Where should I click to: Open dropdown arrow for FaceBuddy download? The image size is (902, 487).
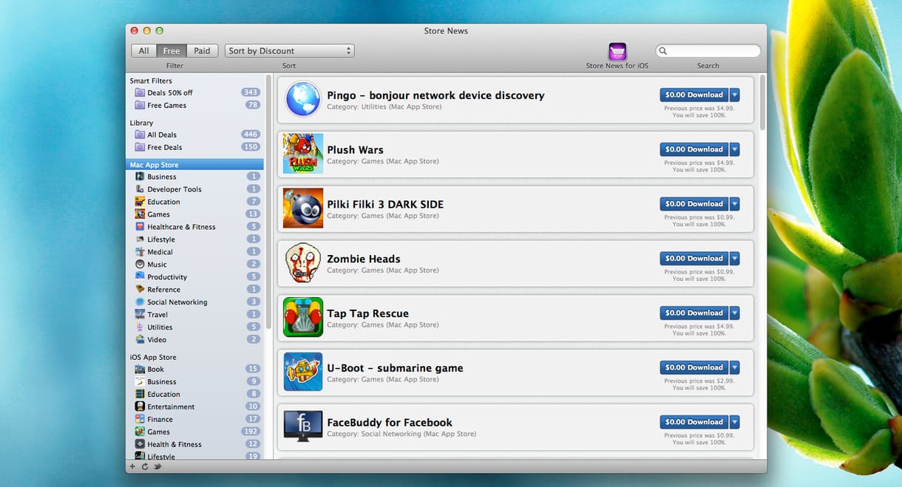(x=734, y=422)
